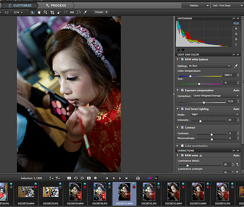Select the Crop tool
The height and width of the screenshot is (207, 244).
tap(52, 12)
